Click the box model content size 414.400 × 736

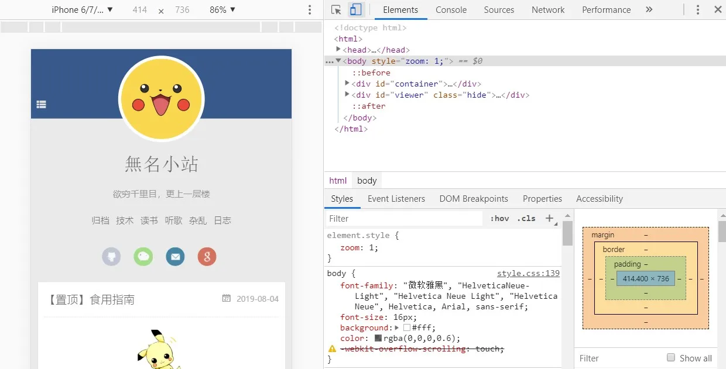coord(646,279)
